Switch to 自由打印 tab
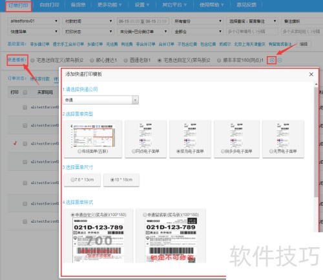 (x=49, y=5)
